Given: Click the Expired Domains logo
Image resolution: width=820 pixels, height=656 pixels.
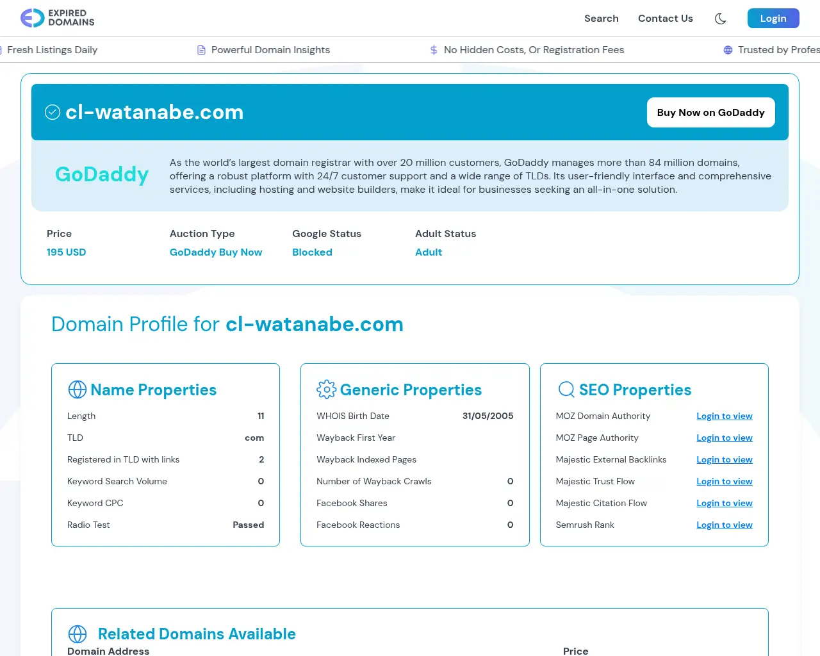Looking at the screenshot, I should [58, 18].
